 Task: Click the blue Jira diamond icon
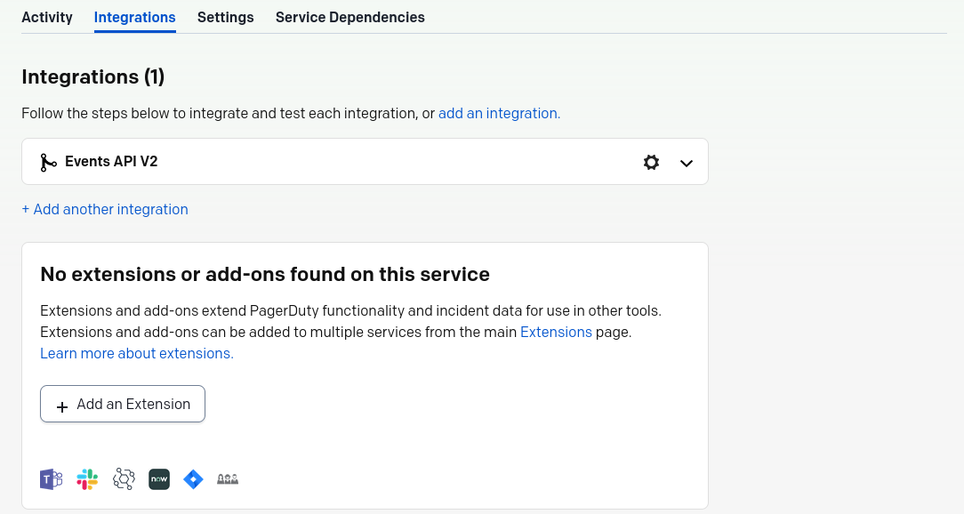tap(194, 479)
